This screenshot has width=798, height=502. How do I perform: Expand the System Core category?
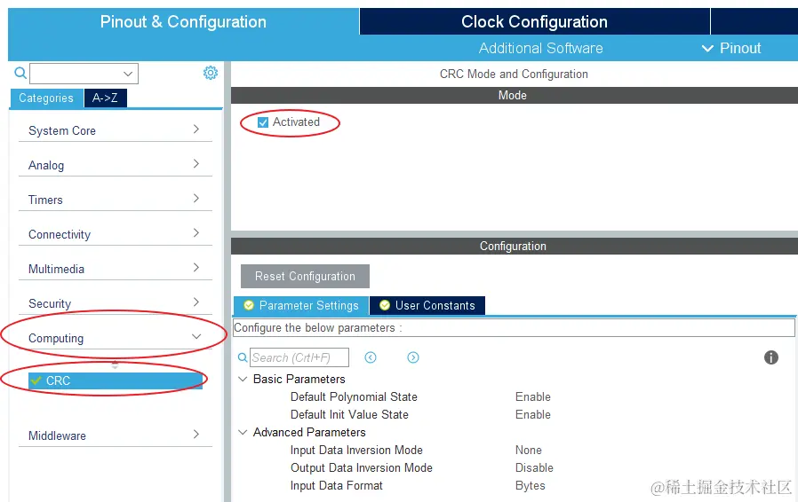point(115,130)
